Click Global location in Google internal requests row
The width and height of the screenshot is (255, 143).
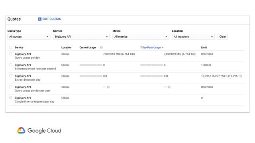[65, 98]
